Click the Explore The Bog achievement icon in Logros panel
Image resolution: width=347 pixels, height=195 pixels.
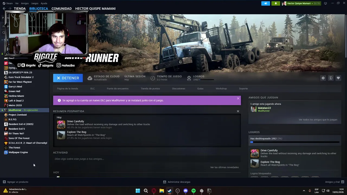tap(255, 163)
